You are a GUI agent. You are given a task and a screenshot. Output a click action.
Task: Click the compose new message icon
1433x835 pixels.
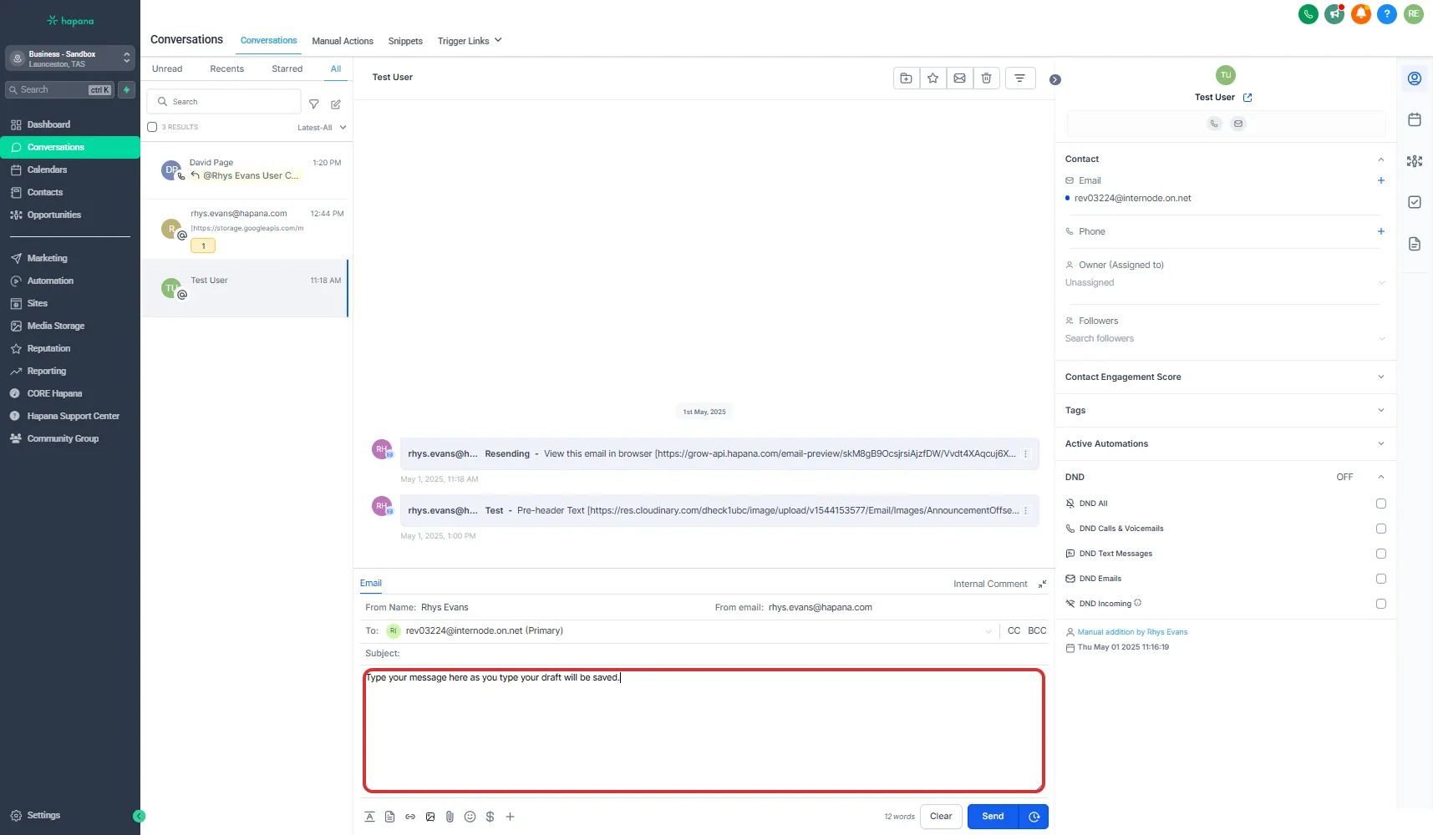(x=336, y=104)
